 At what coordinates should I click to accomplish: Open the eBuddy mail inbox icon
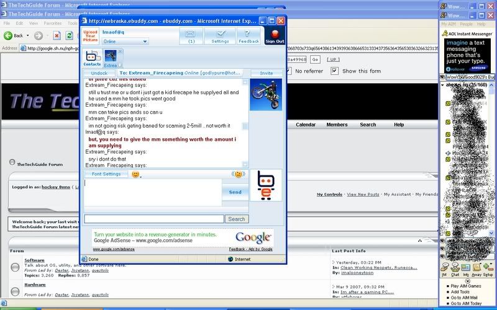pos(190,35)
